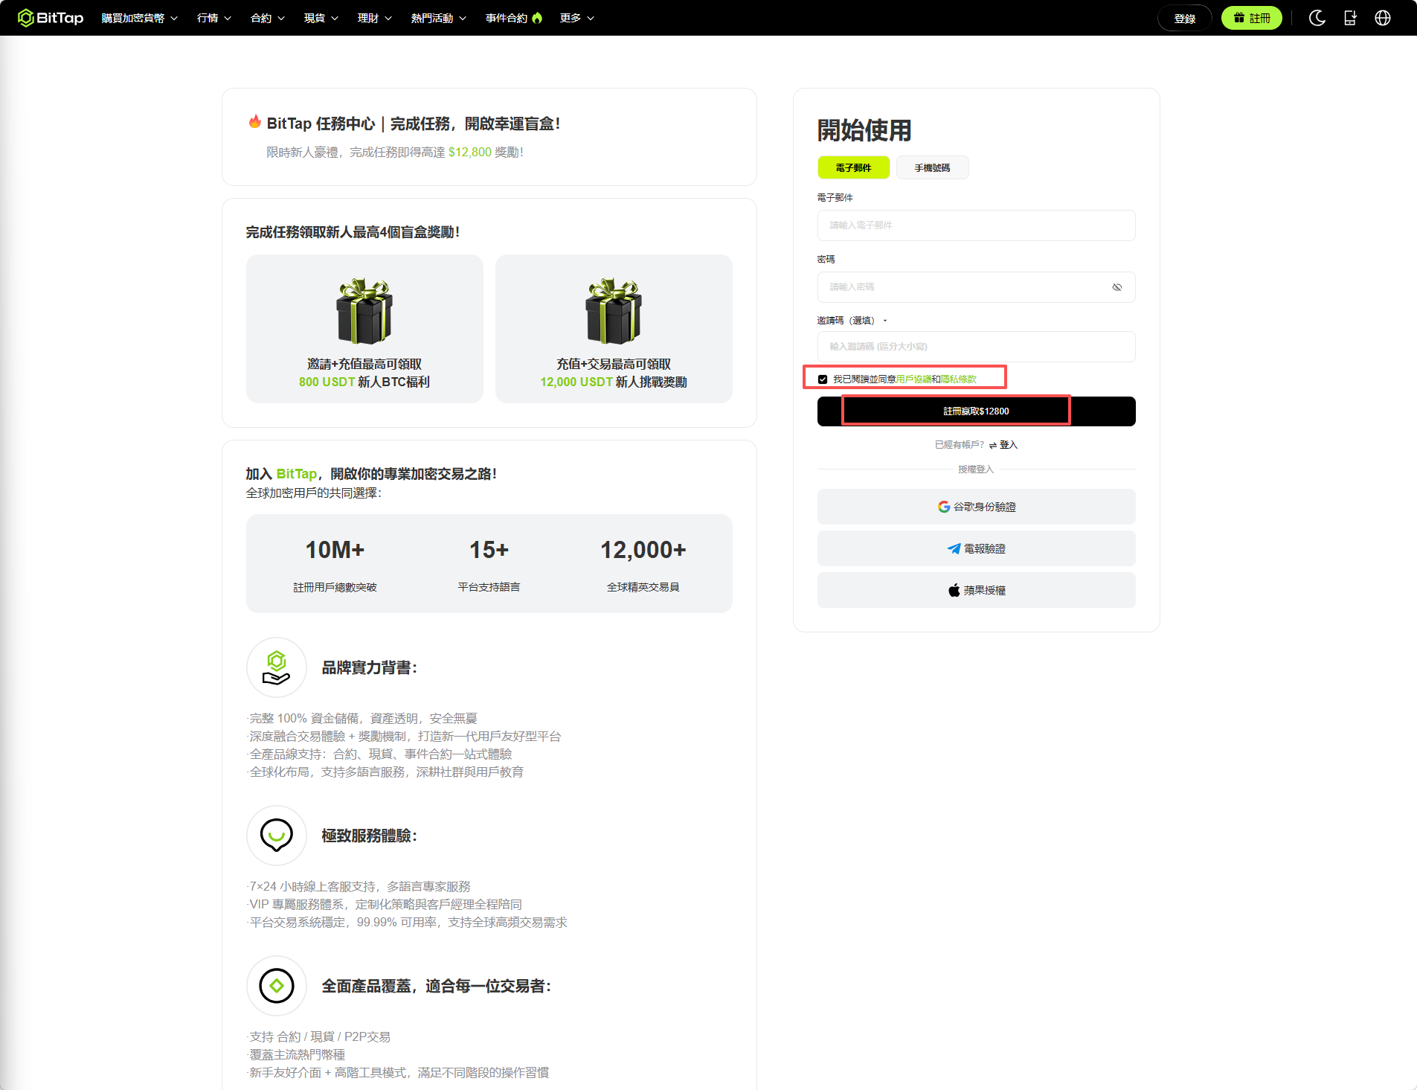Focus the 請輸入電子郵件 input field
Screen dimensions: 1417x1090
coord(976,225)
